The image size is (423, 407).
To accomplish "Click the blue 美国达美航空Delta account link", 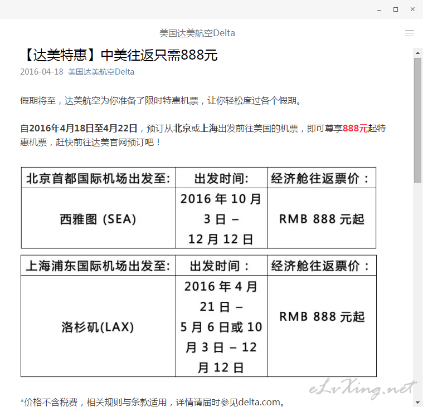I will point(101,72).
